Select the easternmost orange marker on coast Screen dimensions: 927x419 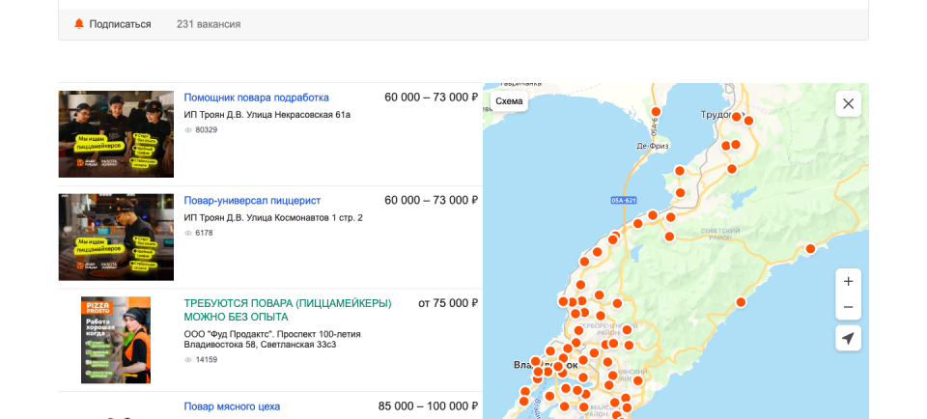pyautogui.click(x=810, y=249)
